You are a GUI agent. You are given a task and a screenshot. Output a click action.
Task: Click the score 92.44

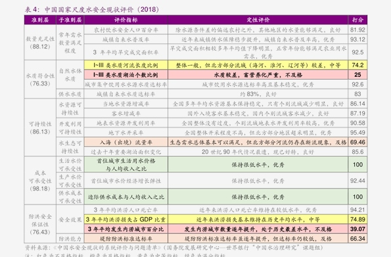click(x=357, y=181)
